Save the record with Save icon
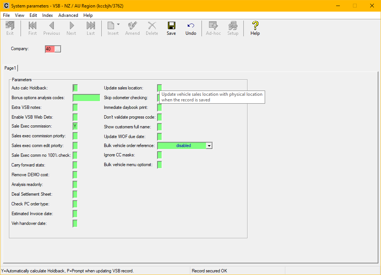The width and height of the screenshot is (381, 275). 171,28
